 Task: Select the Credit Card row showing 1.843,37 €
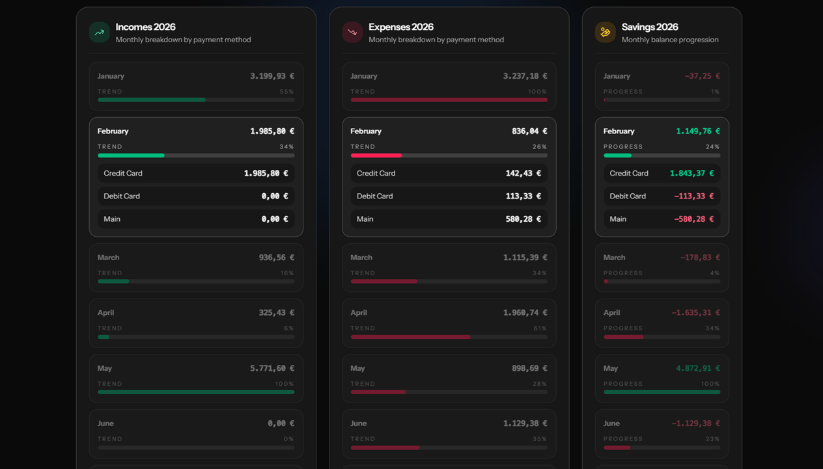pos(662,174)
